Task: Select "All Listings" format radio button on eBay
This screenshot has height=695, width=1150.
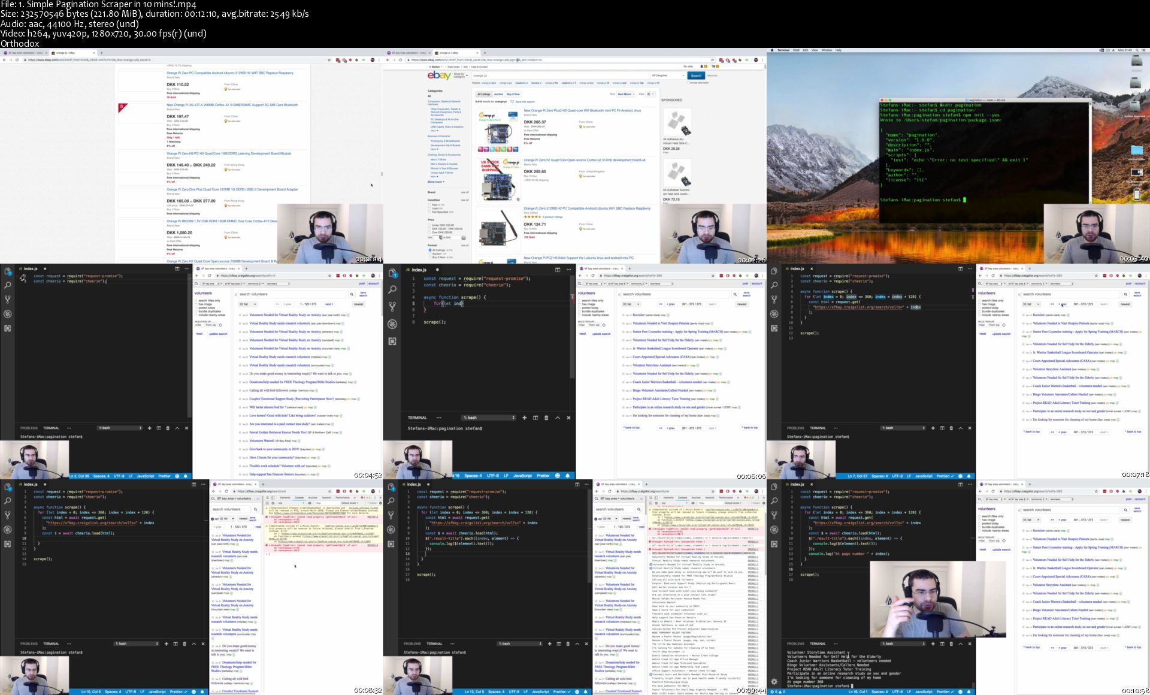Action: (429, 250)
